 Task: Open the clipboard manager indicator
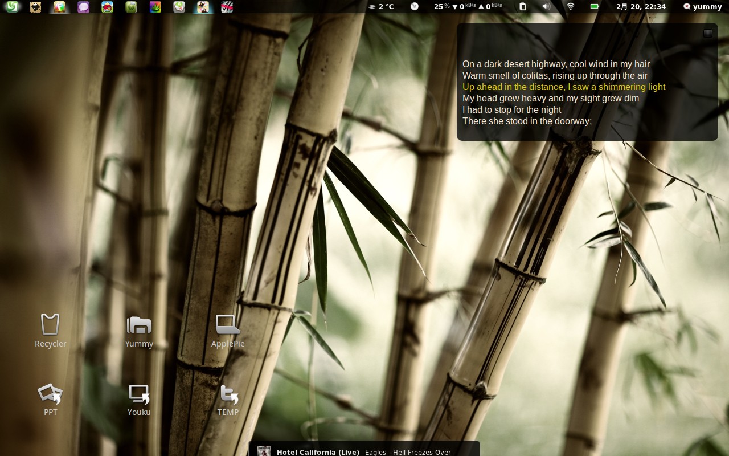523,6
